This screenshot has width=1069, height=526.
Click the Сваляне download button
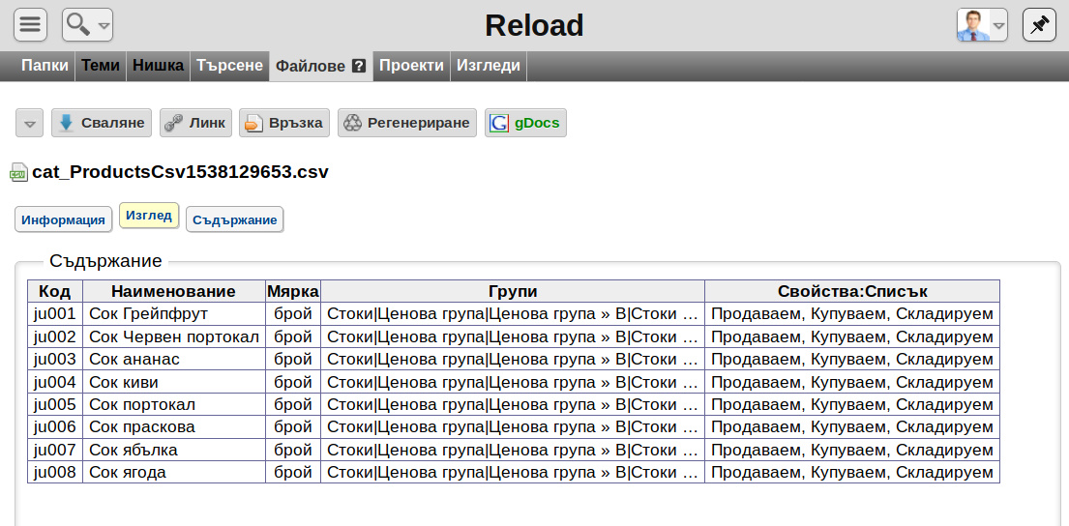(102, 123)
